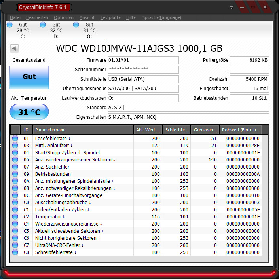Image resolution: width=279 pixels, height=279 pixels.
Task: Open the Datei menu
Action: click(15, 17)
